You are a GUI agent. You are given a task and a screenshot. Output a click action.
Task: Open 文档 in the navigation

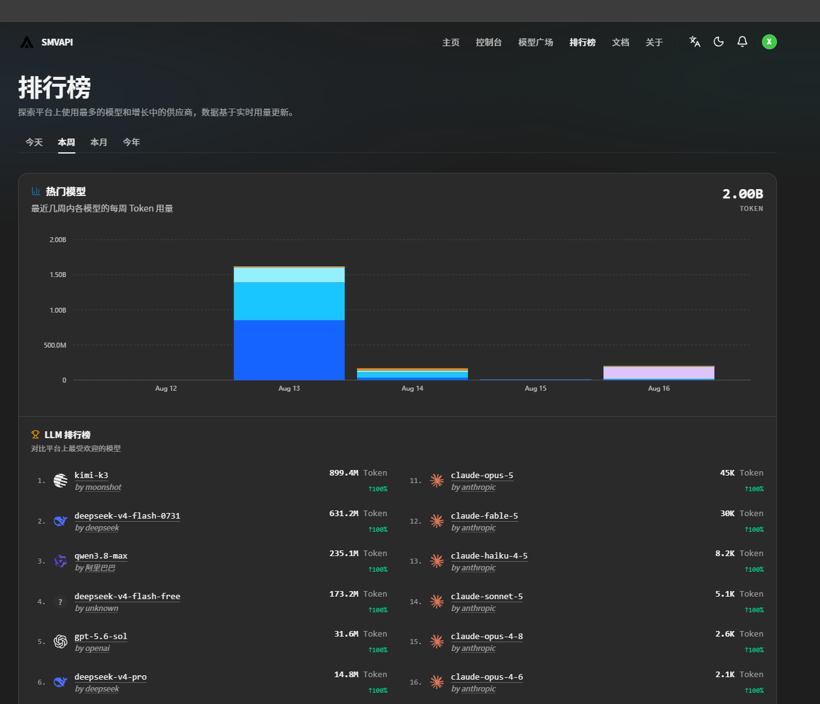point(620,42)
